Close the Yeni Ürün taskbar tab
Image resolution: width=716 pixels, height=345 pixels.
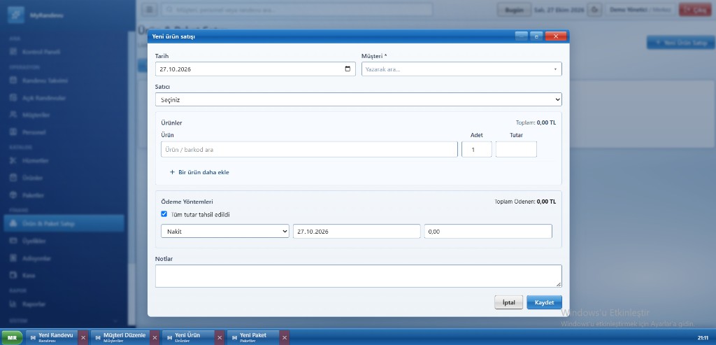220,338
